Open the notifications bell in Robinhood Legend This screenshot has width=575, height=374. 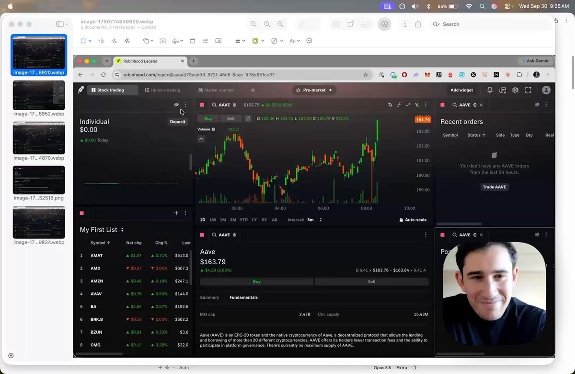point(490,90)
